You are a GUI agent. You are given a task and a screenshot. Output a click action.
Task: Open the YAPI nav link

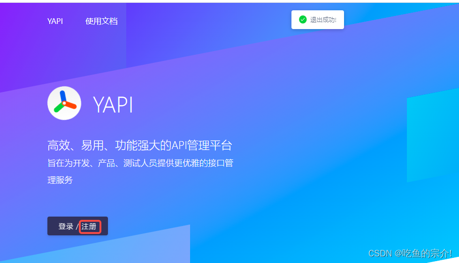click(x=55, y=21)
